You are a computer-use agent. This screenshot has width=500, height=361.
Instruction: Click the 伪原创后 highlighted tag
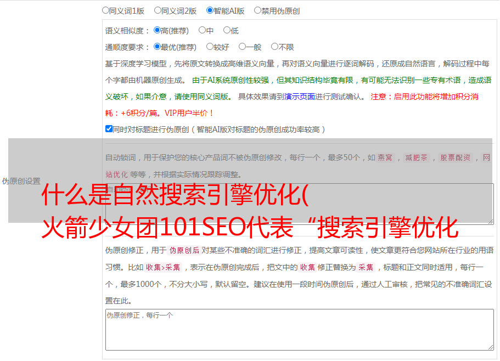184,250
